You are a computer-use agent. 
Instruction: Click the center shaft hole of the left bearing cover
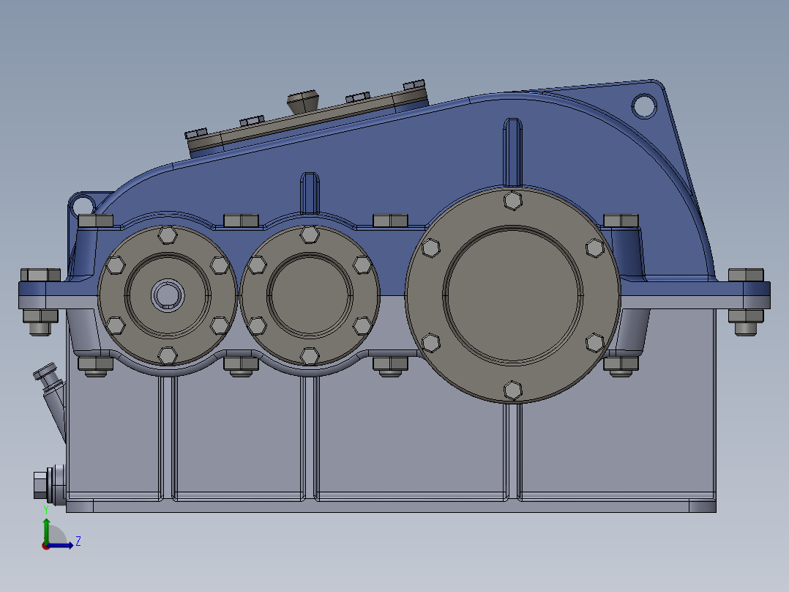pos(167,295)
